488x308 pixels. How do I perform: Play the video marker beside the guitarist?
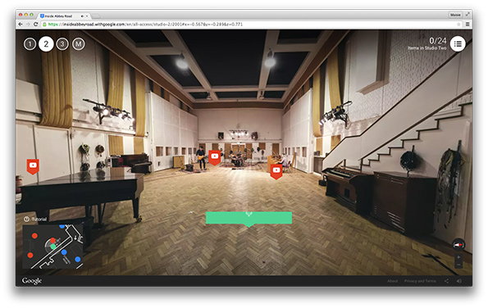tap(214, 157)
